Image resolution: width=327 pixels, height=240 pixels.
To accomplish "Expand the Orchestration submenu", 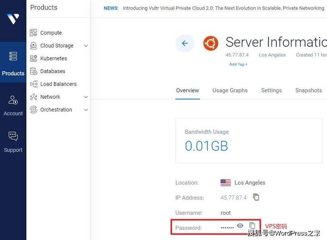I will tap(86, 110).
